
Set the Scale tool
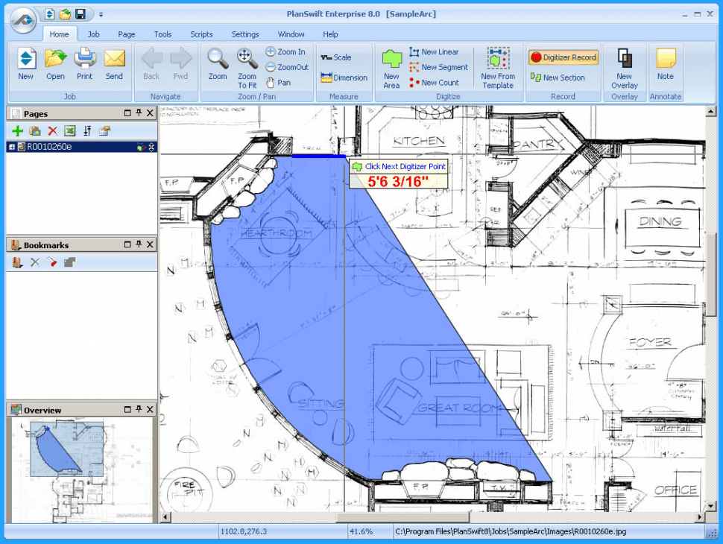(336, 57)
